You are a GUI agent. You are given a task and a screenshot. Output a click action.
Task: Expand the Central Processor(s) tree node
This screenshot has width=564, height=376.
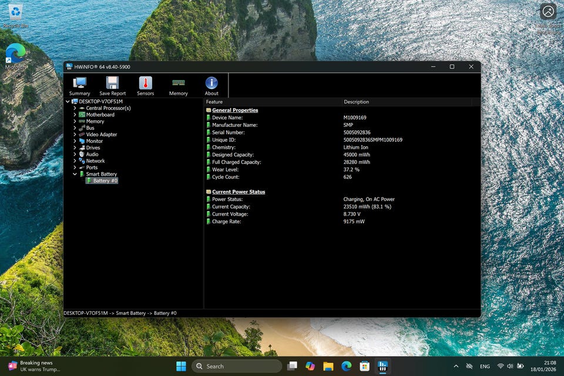tap(75, 108)
